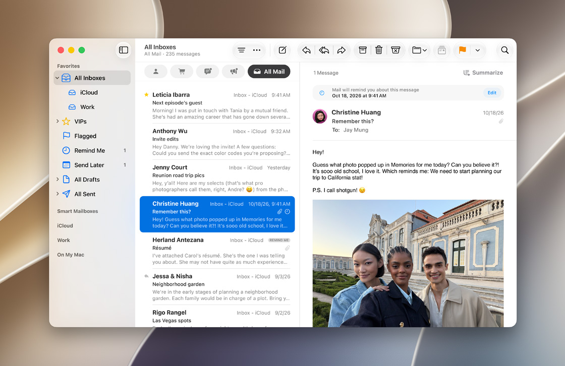Open Herland Antezana's Résumé message
The image size is (565, 366).
217,251
